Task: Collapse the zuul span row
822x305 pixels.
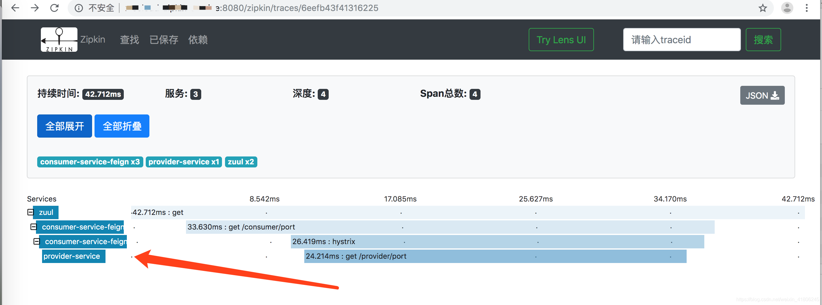Action: click(x=30, y=212)
